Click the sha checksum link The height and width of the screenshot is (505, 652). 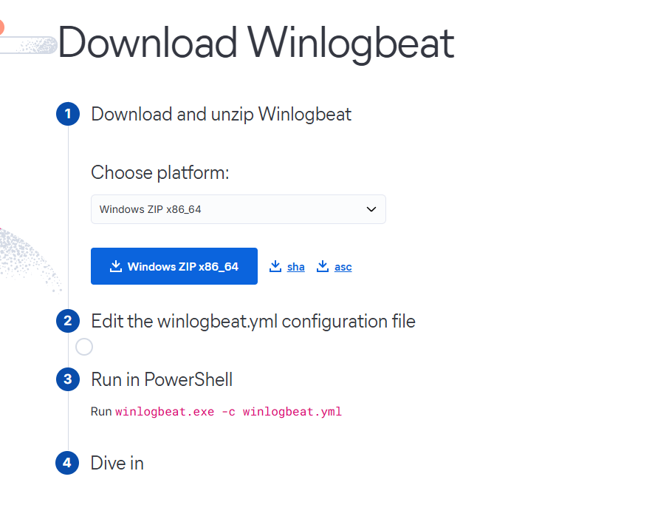pos(295,267)
